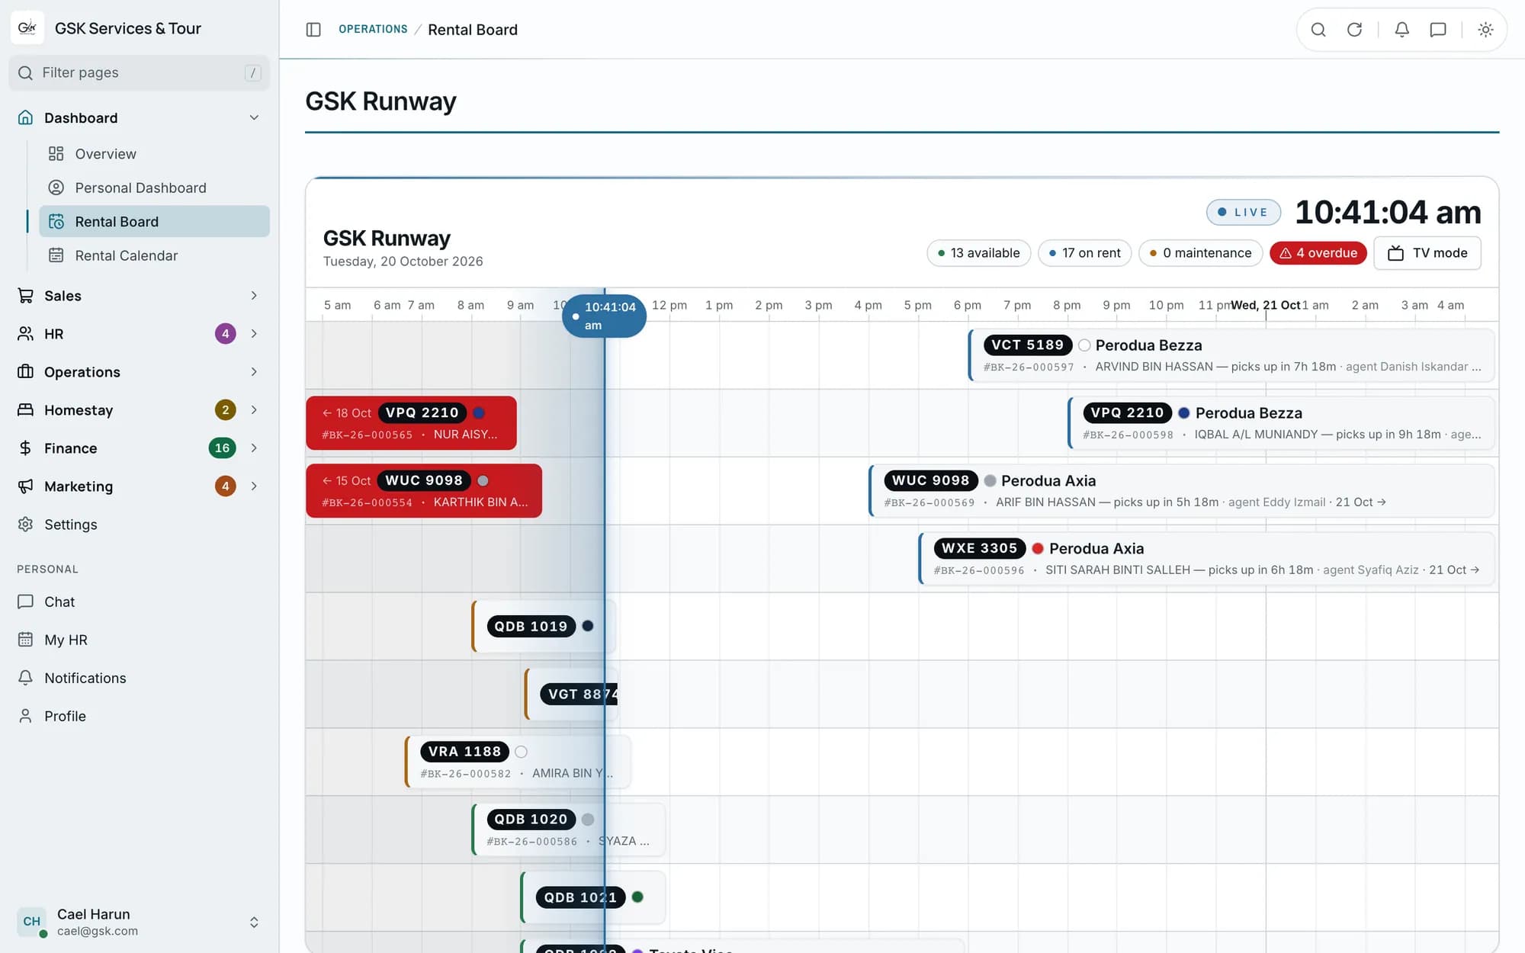Enable TV mode
Screen dimensions: 1525x953
pos(1427,253)
